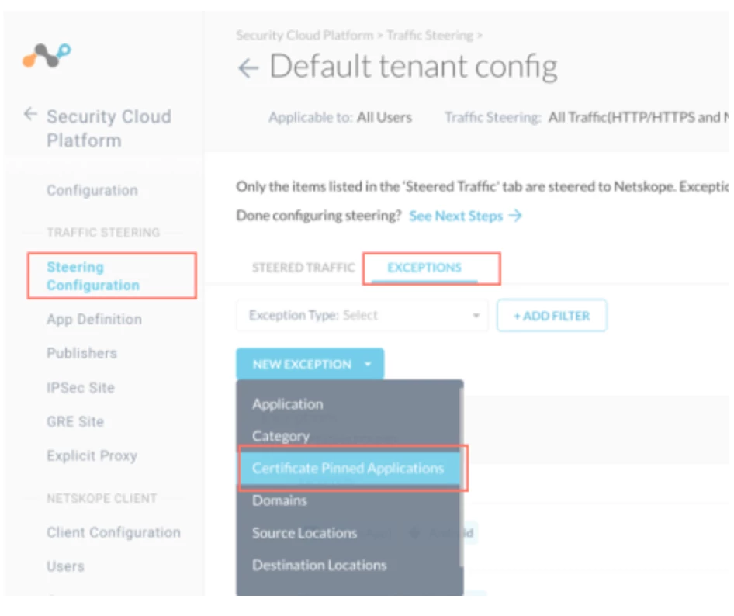
Task: Click the NEW EXCEPTION dropdown caret
Action: 368,364
